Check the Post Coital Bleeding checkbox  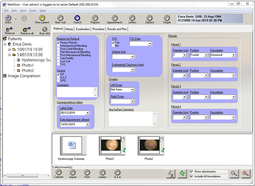58,49
